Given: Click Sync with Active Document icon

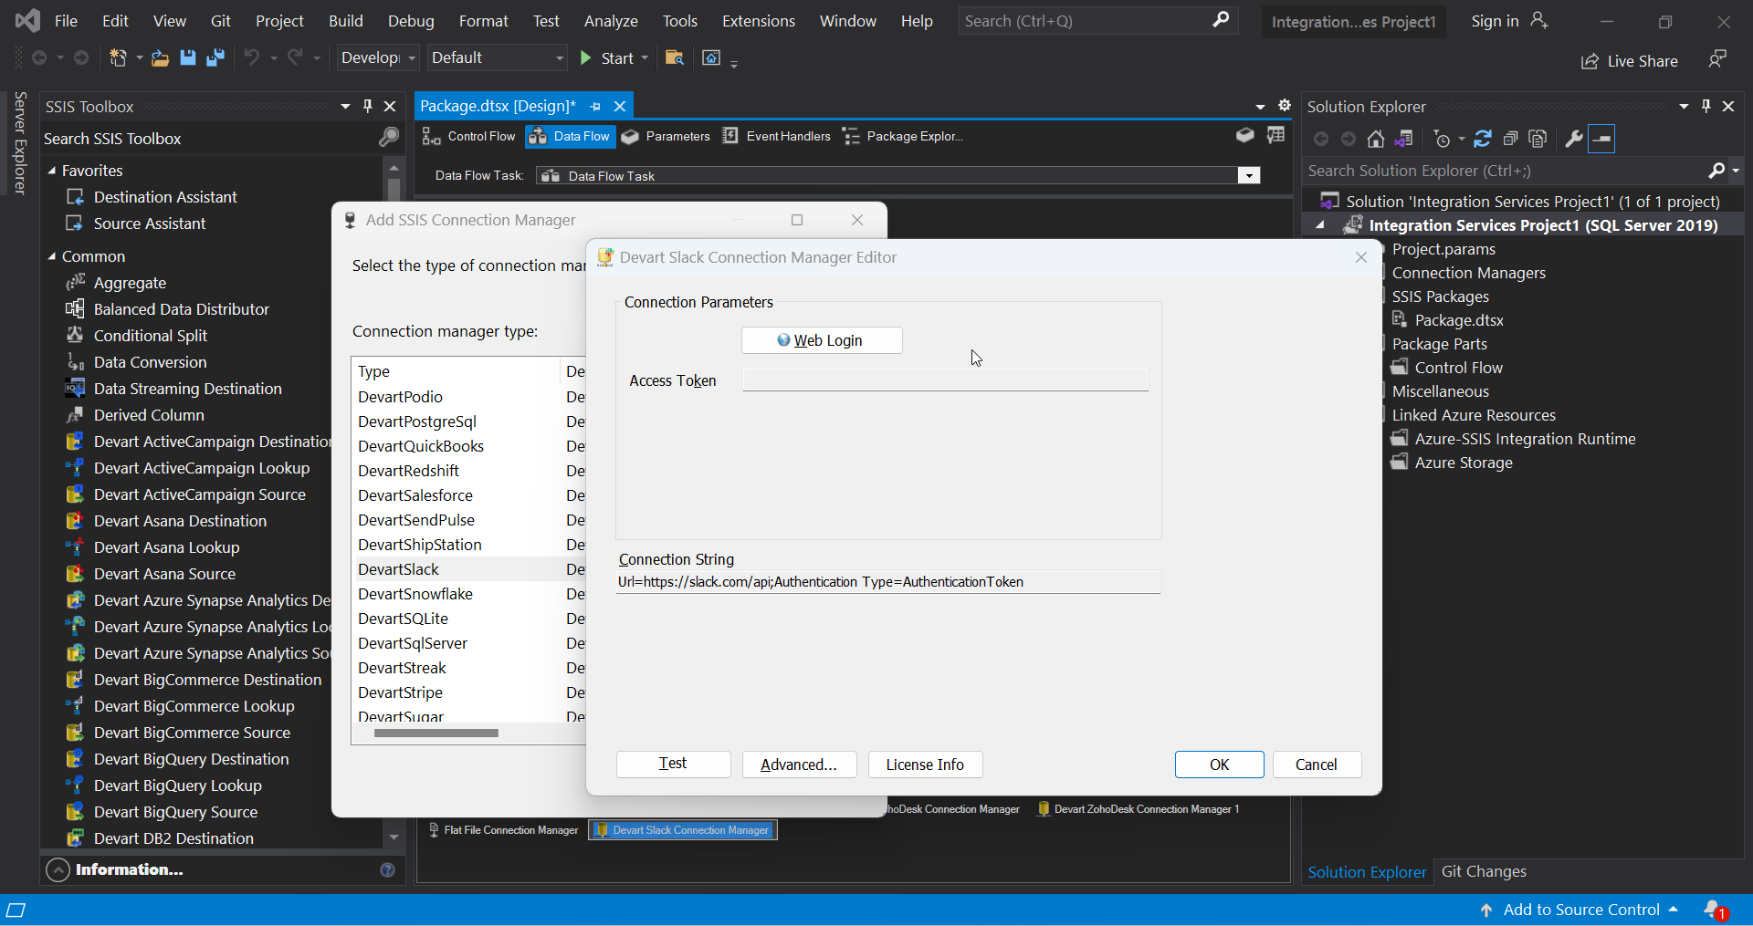Looking at the screenshot, I should (1483, 139).
